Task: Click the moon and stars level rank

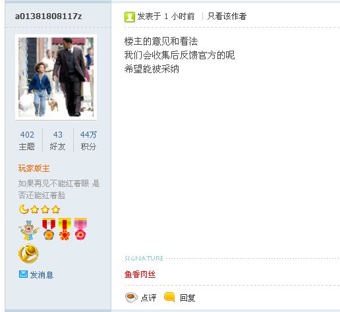Action: click(x=40, y=209)
